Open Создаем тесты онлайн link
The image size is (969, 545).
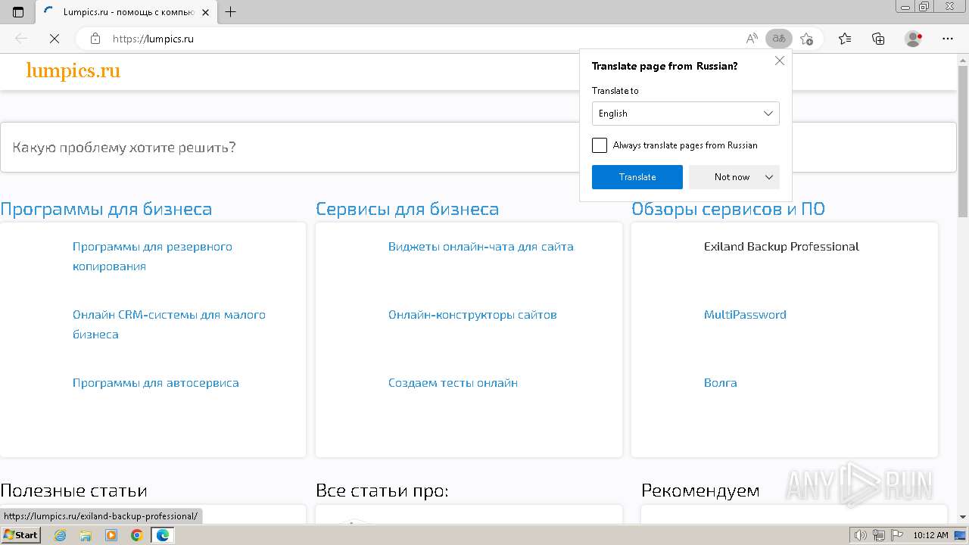[453, 383]
